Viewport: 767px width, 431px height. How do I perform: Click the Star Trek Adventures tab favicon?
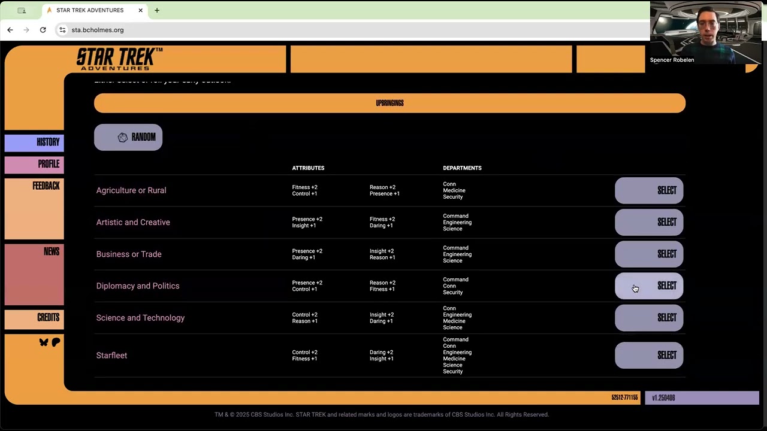coord(49,10)
